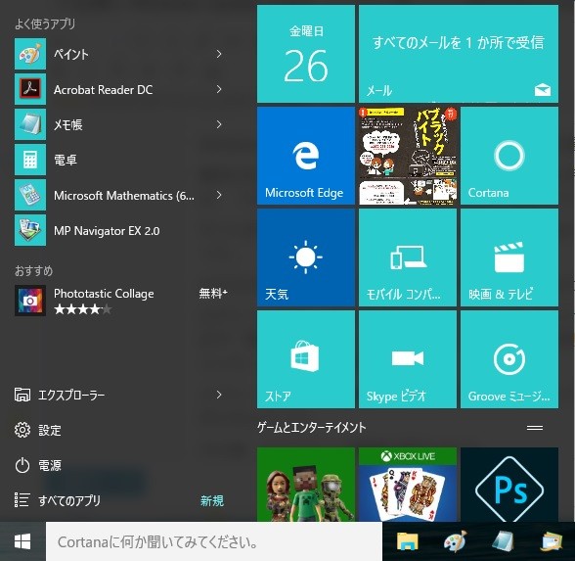
Task: Open the Xbox avatars tile
Action: [306, 485]
